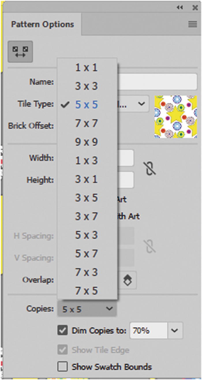Select the 9 x 9 copies option

point(87,142)
